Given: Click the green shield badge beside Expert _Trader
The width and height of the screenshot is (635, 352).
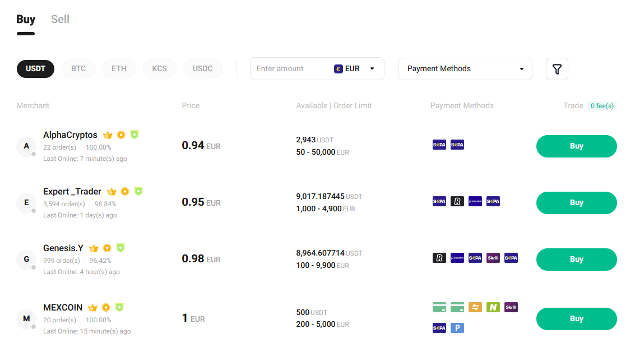Looking at the screenshot, I should click(138, 191).
